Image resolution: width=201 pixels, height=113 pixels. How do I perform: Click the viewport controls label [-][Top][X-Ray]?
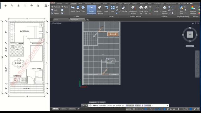56,23
